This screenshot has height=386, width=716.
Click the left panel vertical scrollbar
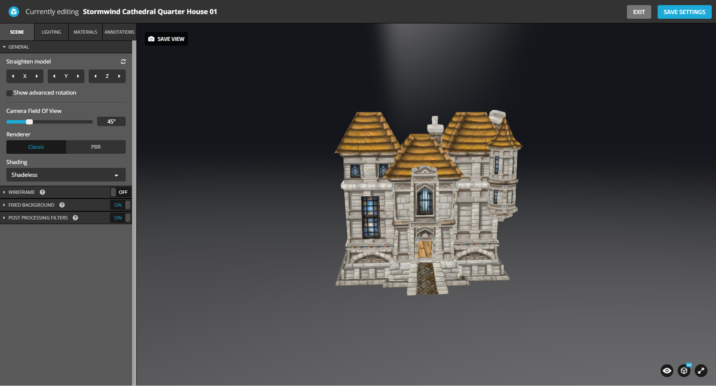tap(134, 213)
